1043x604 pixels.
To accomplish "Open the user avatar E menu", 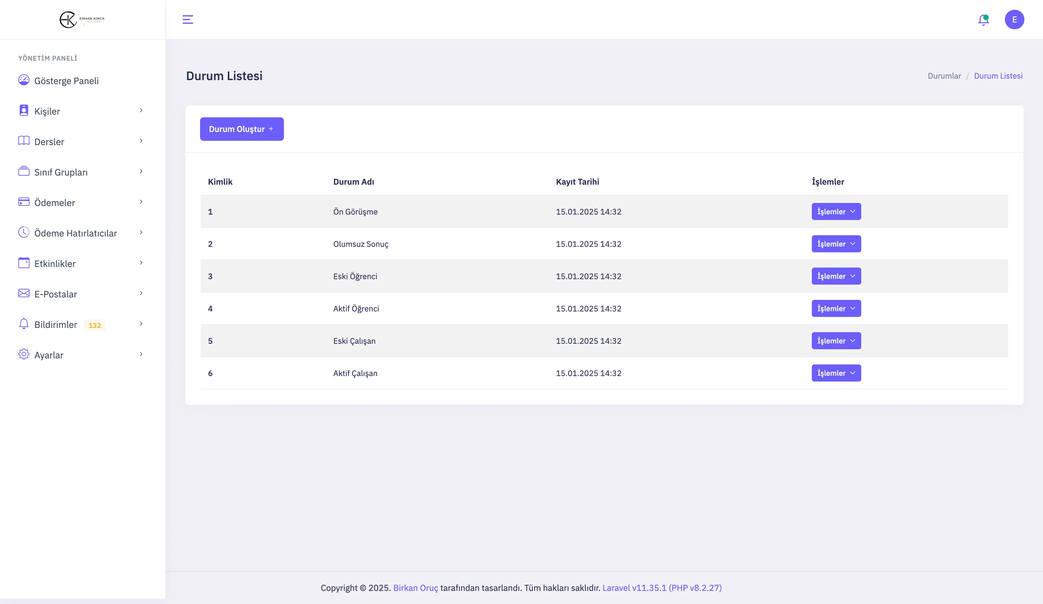I will point(1014,20).
